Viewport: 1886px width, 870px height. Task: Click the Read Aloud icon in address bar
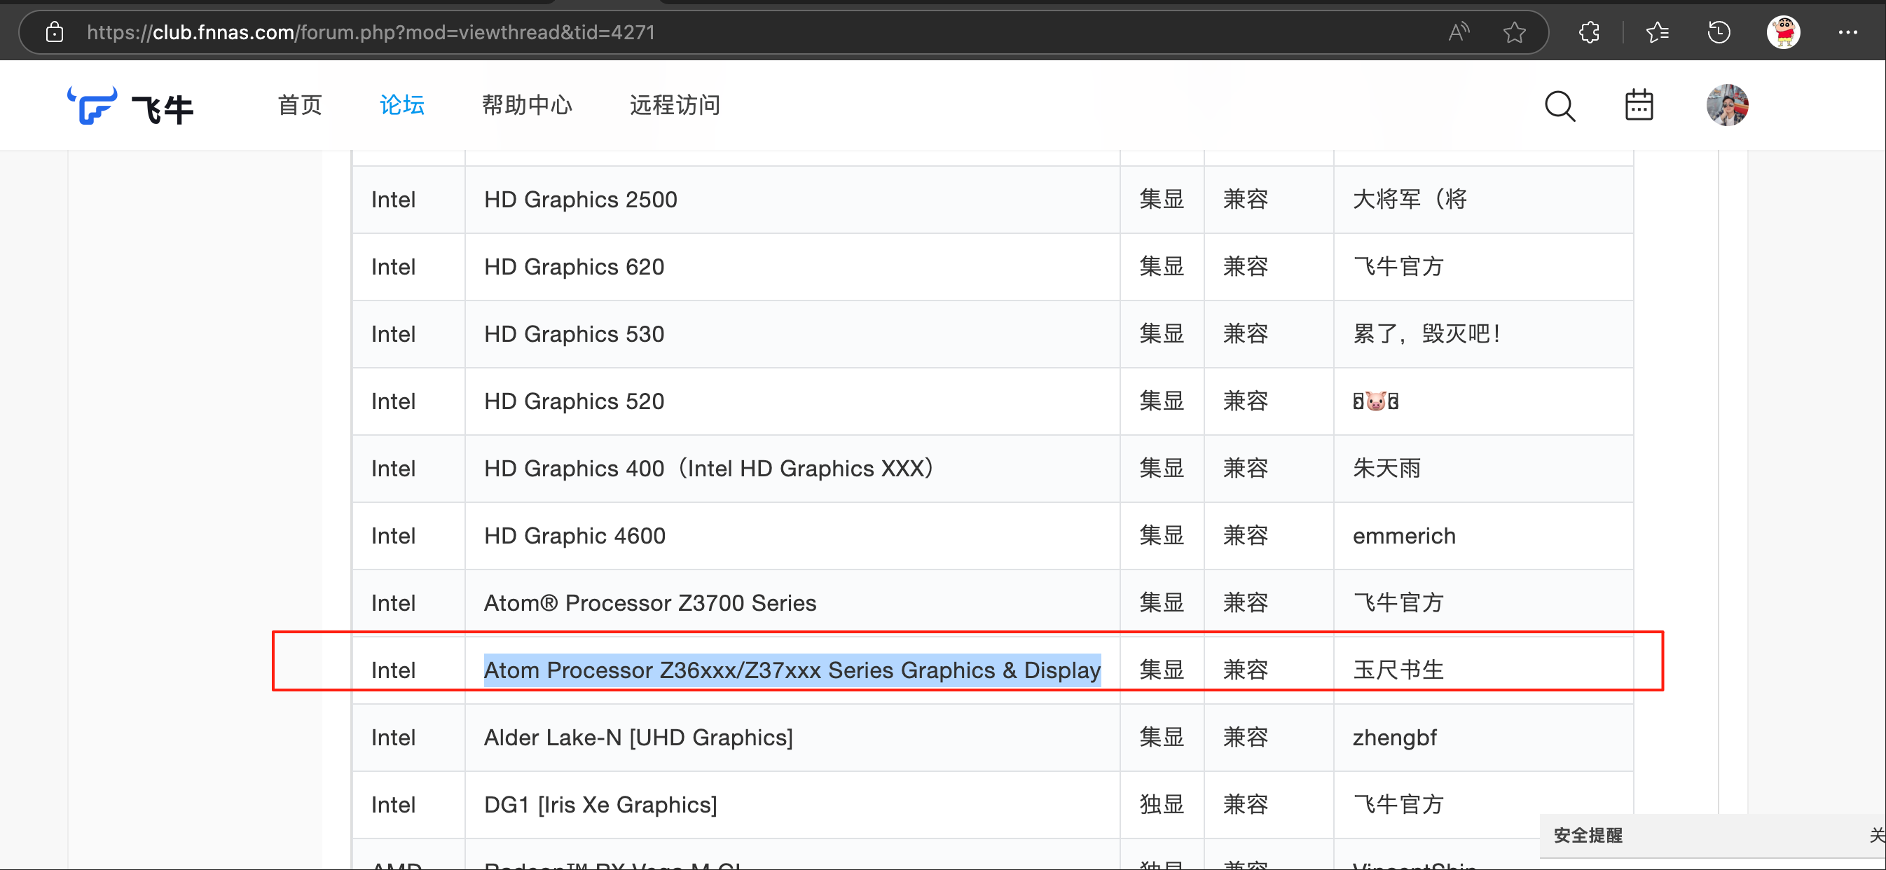click(x=1458, y=32)
